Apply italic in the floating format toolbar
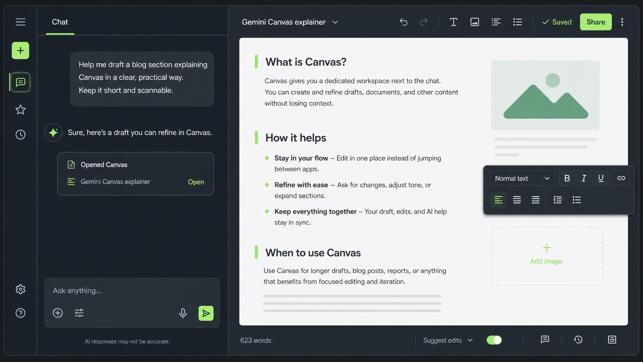 click(x=584, y=178)
